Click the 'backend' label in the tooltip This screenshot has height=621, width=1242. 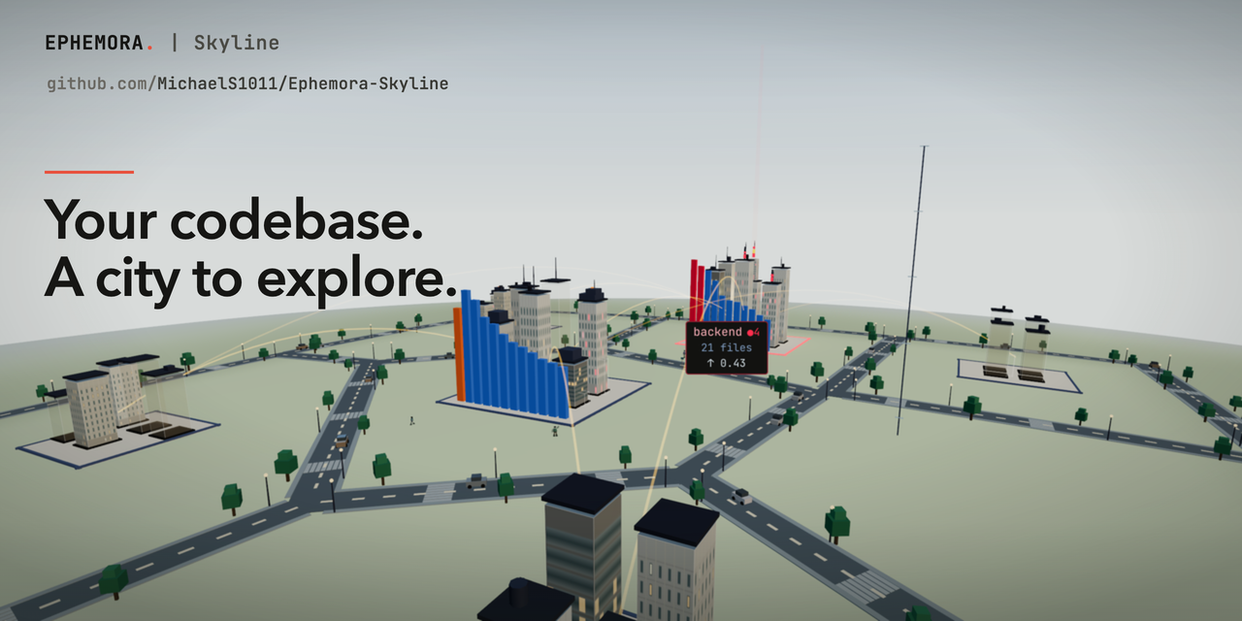[718, 333]
